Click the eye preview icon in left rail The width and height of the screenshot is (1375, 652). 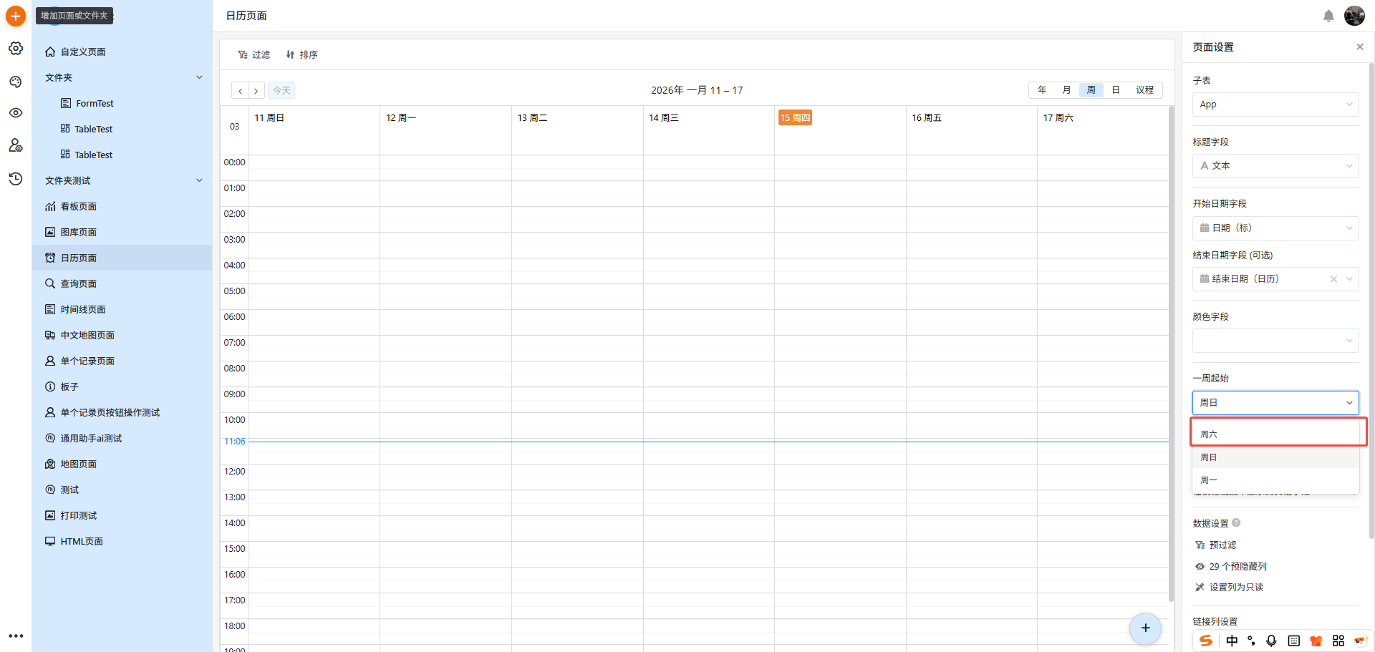click(x=16, y=113)
